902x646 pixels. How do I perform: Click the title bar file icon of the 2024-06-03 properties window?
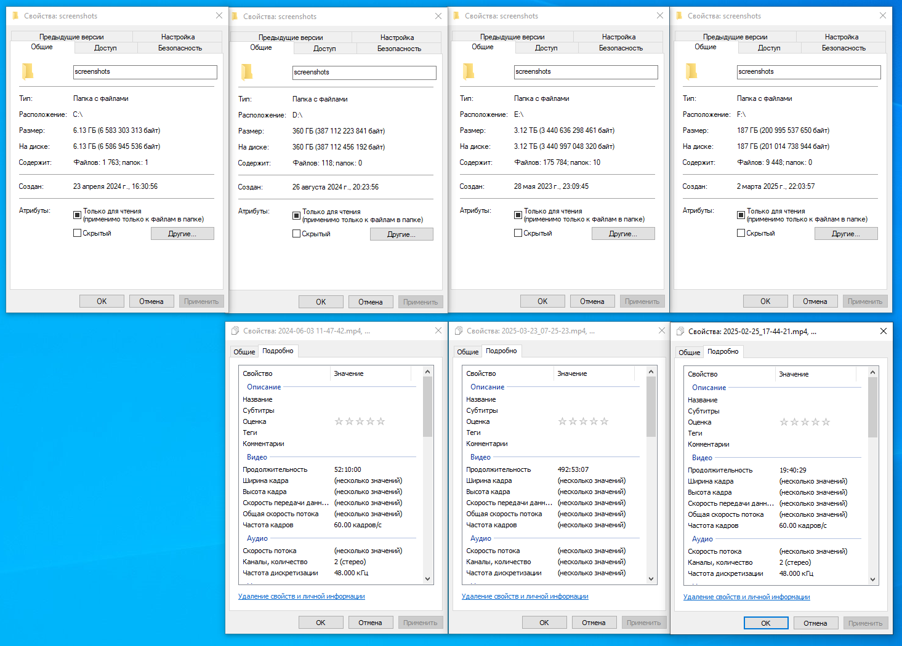pyautogui.click(x=235, y=331)
